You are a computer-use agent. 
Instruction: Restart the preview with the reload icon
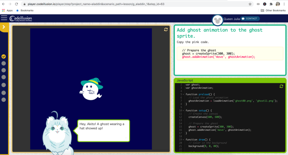[x=166, y=29]
